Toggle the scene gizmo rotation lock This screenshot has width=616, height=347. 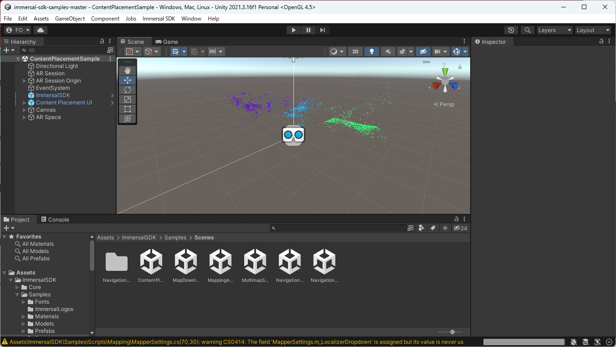(x=460, y=67)
